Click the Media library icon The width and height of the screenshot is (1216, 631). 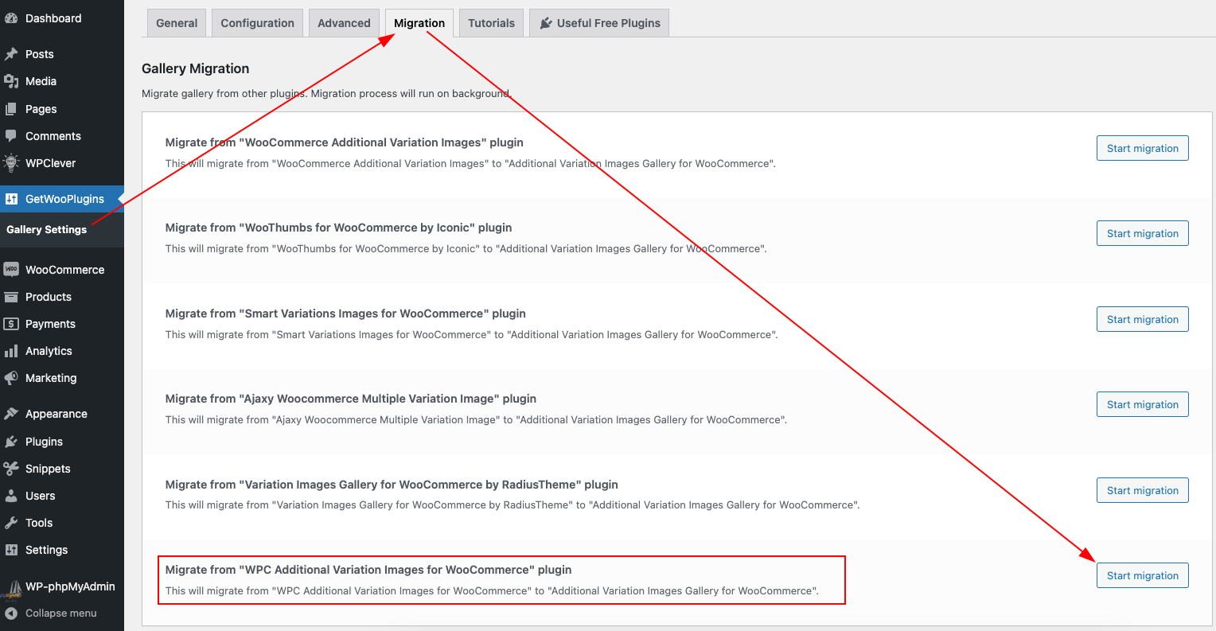coord(11,81)
